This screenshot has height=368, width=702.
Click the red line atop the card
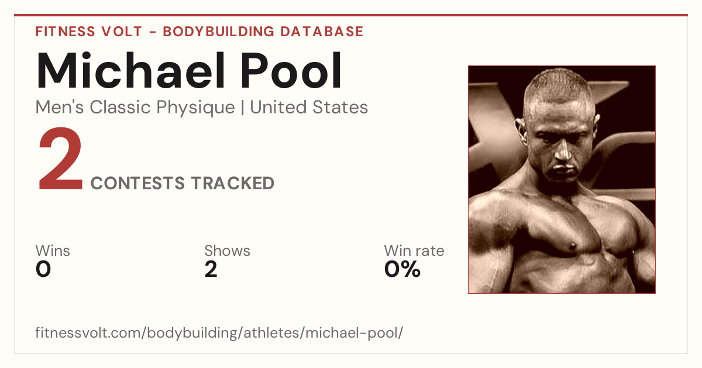(x=351, y=15)
